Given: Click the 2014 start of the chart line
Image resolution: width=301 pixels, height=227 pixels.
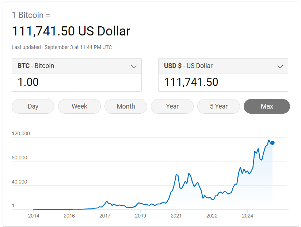Looking at the screenshot, I should click(x=34, y=209).
